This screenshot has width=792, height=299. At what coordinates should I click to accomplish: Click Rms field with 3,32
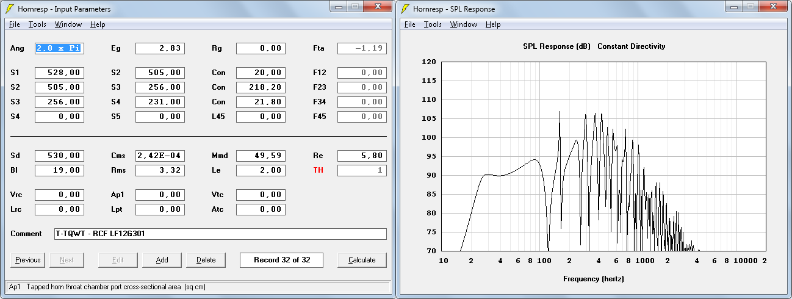pos(160,170)
